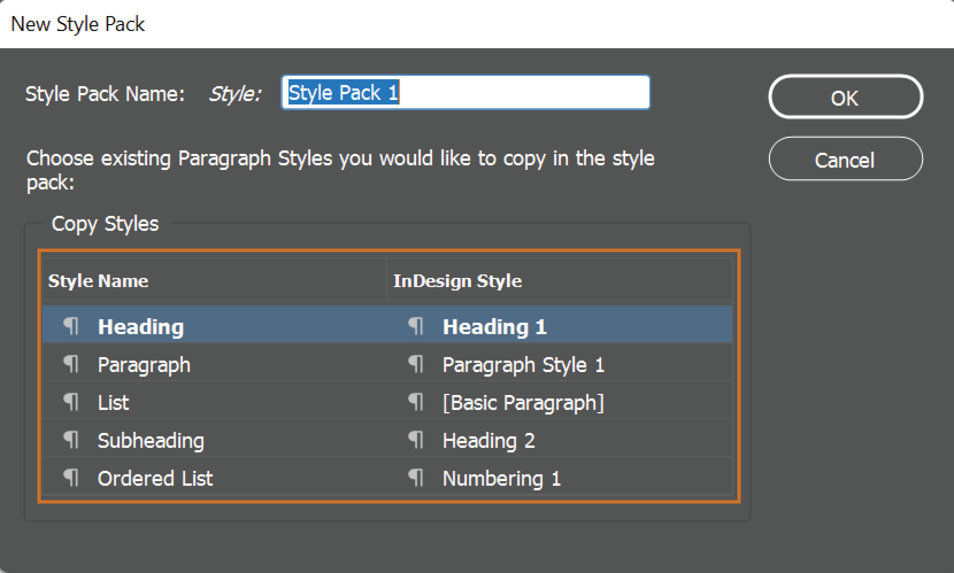The width and height of the screenshot is (954, 573).
Task: Confirm the dialog with OK
Action: click(x=845, y=97)
